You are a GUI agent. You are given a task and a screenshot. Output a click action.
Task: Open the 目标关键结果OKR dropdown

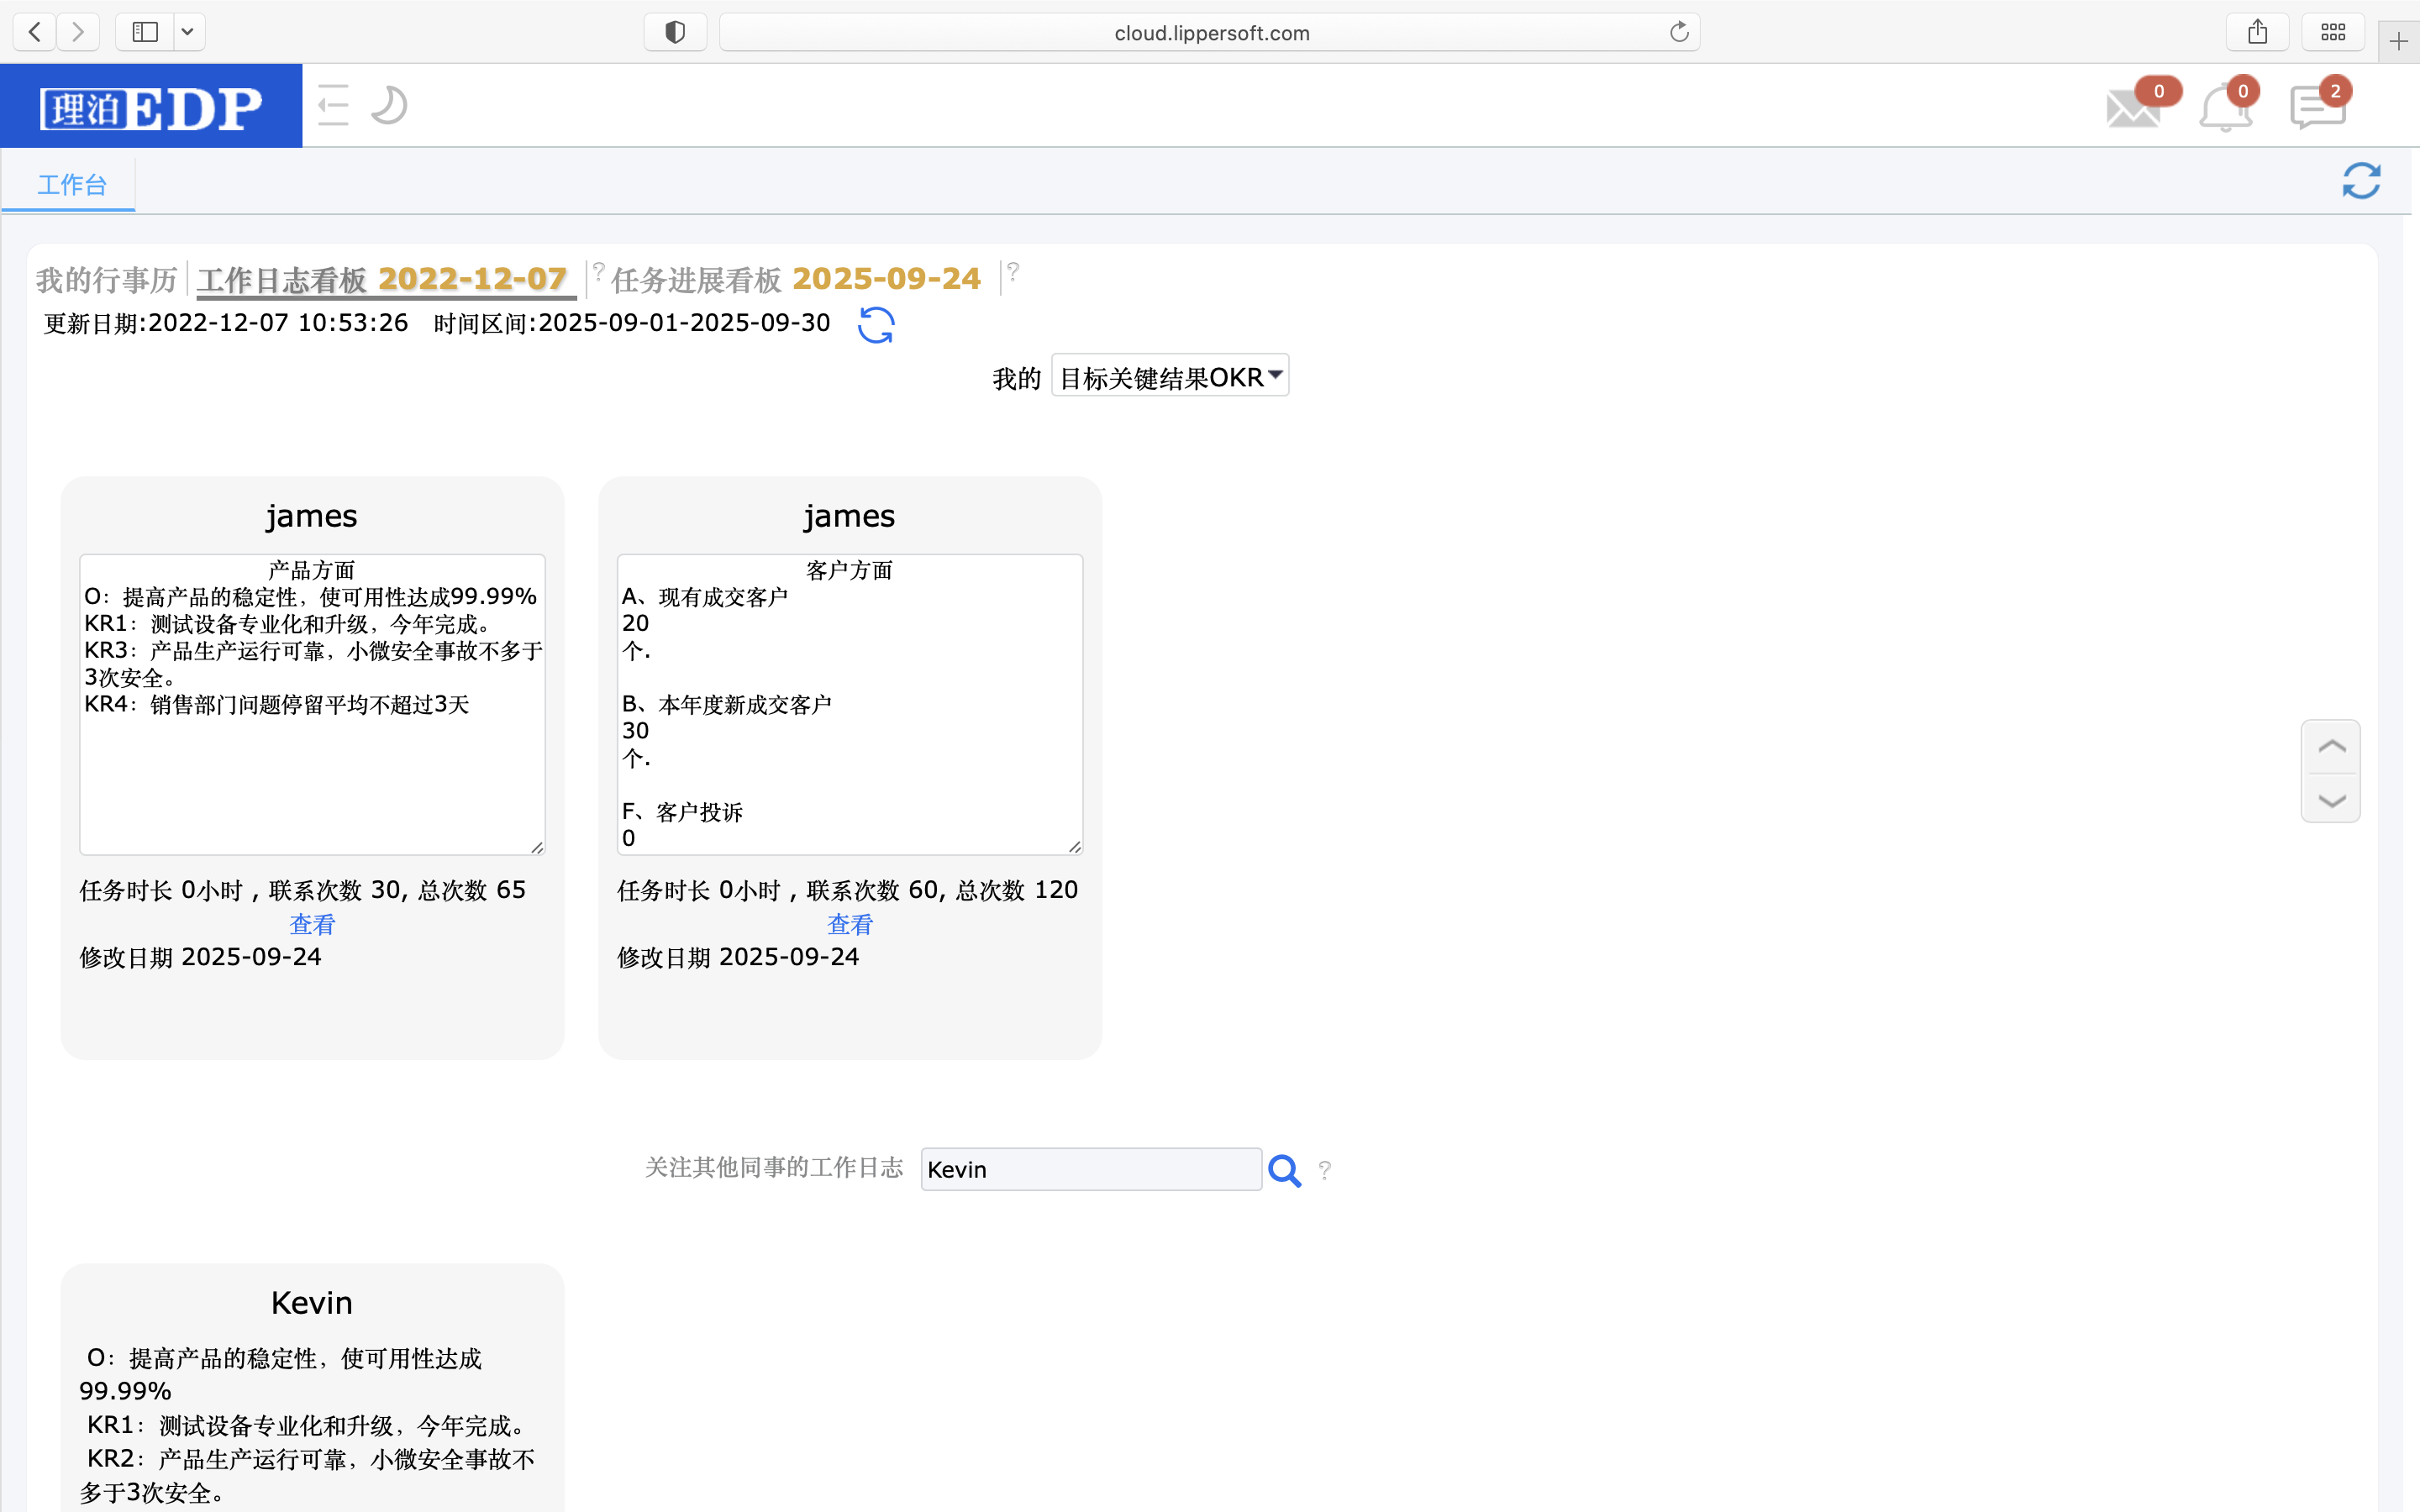coord(1169,376)
